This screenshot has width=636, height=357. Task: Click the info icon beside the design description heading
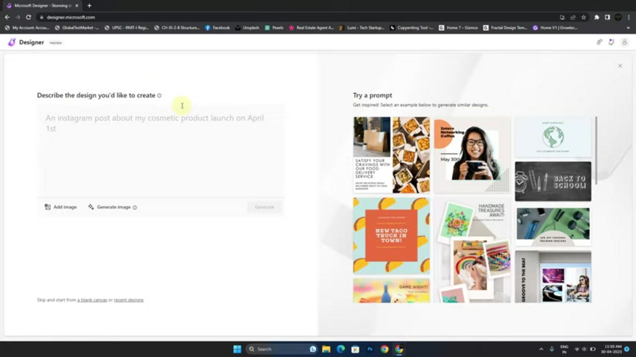point(159,95)
